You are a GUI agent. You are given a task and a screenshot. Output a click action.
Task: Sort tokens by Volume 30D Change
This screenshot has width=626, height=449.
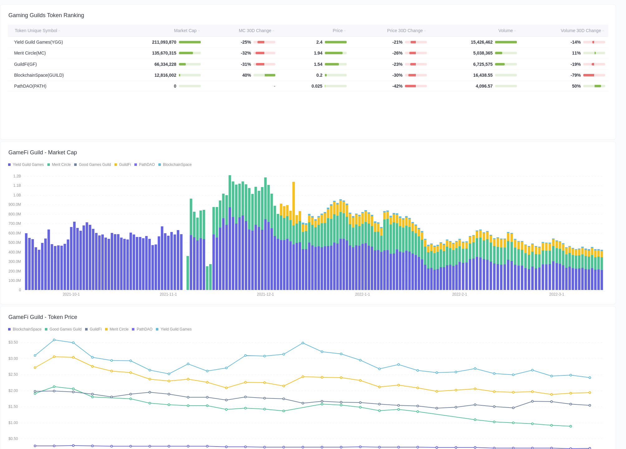click(x=580, y=31)
